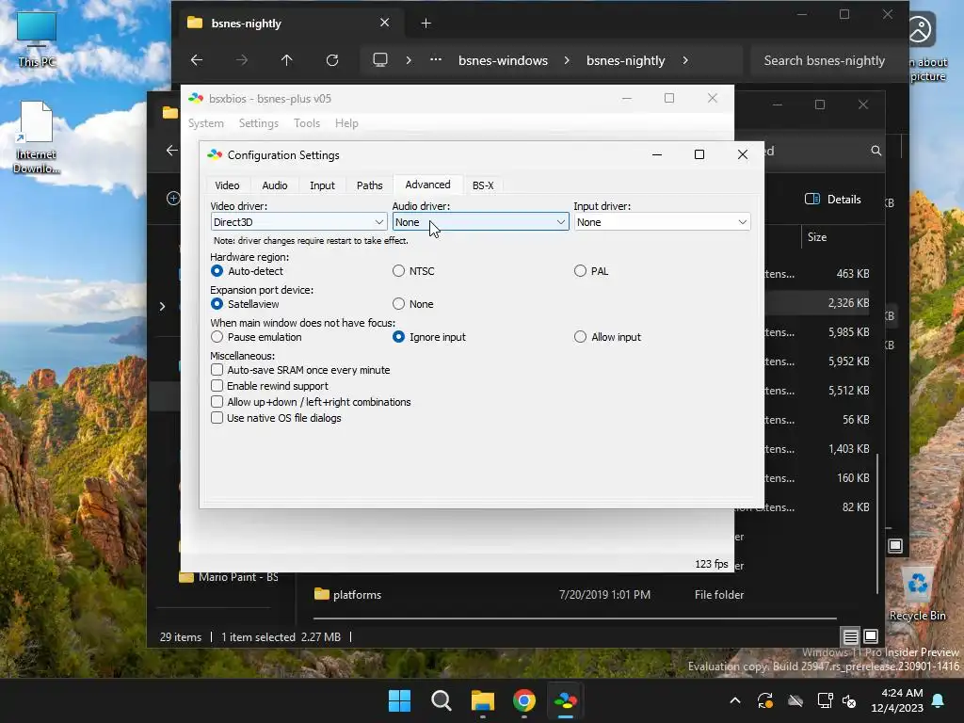Image resolution: width=964 pixels, height=723 pixels.
Task: Open the Help menu in bsnes-plus
Action: pos(346,123)
